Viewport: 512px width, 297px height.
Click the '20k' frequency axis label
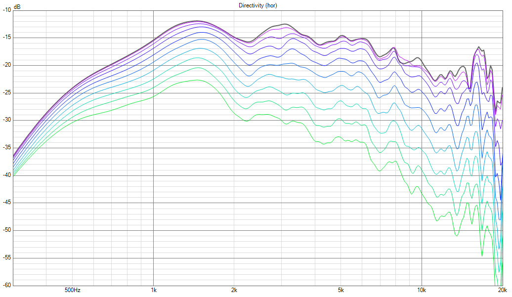pos(502,290)
